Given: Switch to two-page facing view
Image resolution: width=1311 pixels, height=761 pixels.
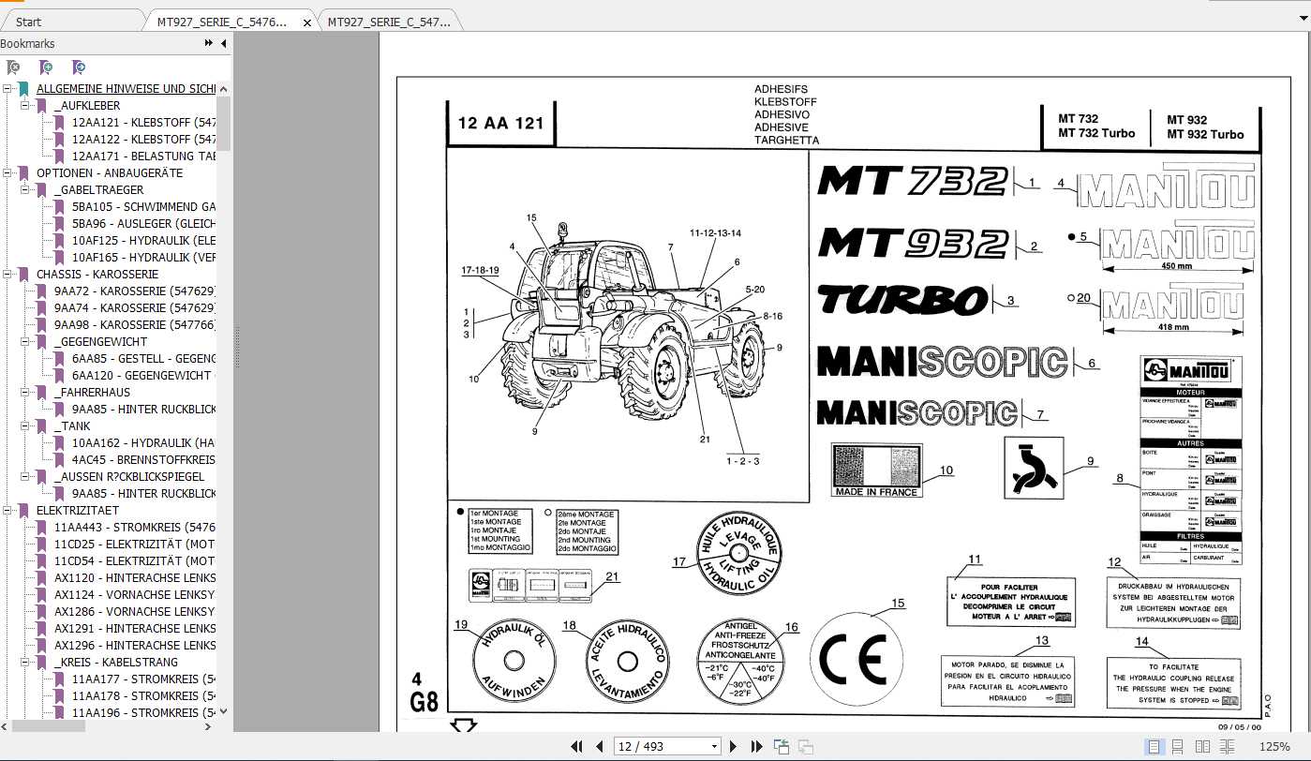Looking at the screenshot, I should [1202, 747].
